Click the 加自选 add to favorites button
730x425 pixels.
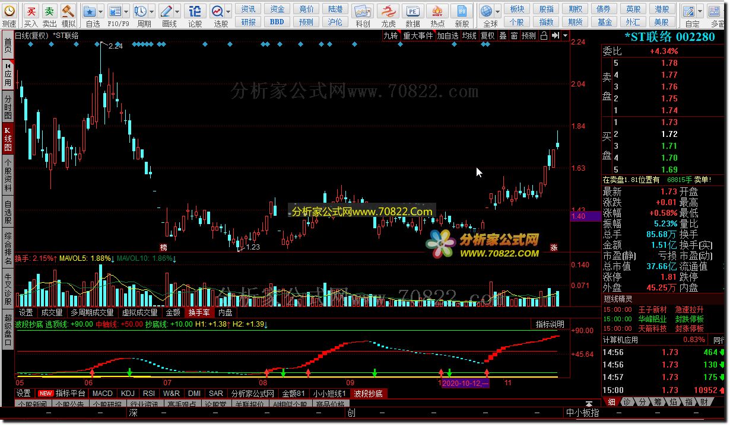click(447, 36)
